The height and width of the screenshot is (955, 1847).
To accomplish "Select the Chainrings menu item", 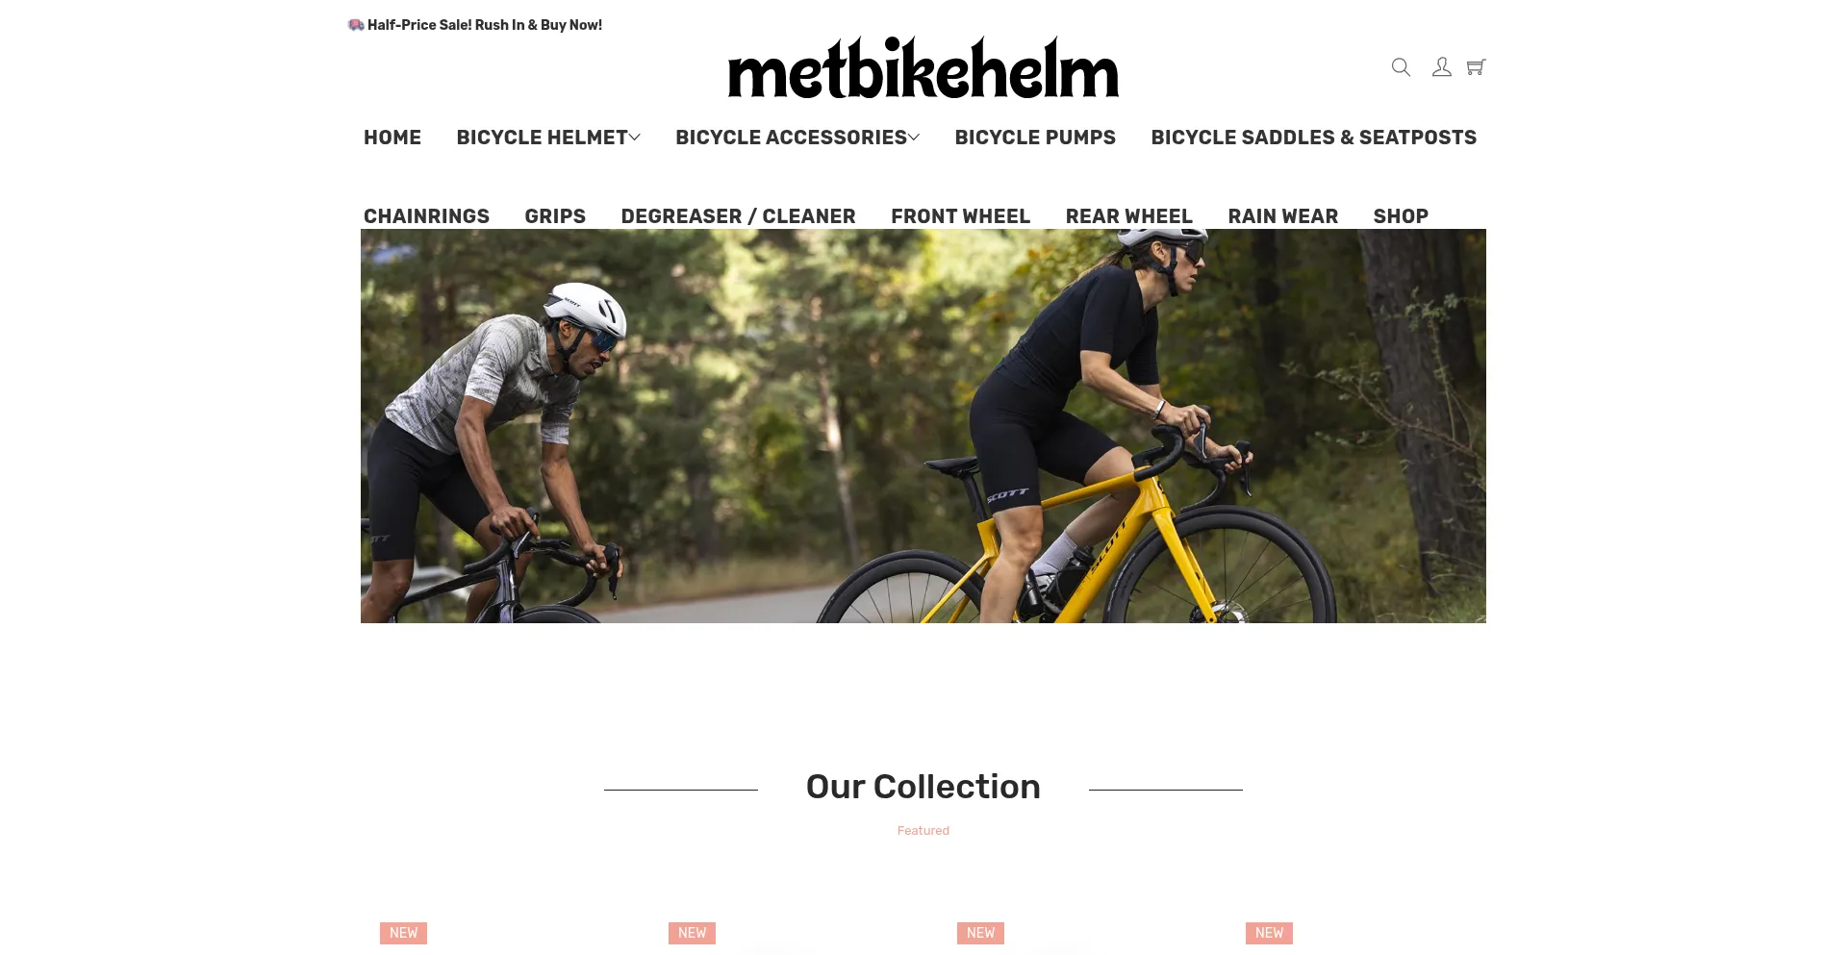I will [x=426, y=216].
